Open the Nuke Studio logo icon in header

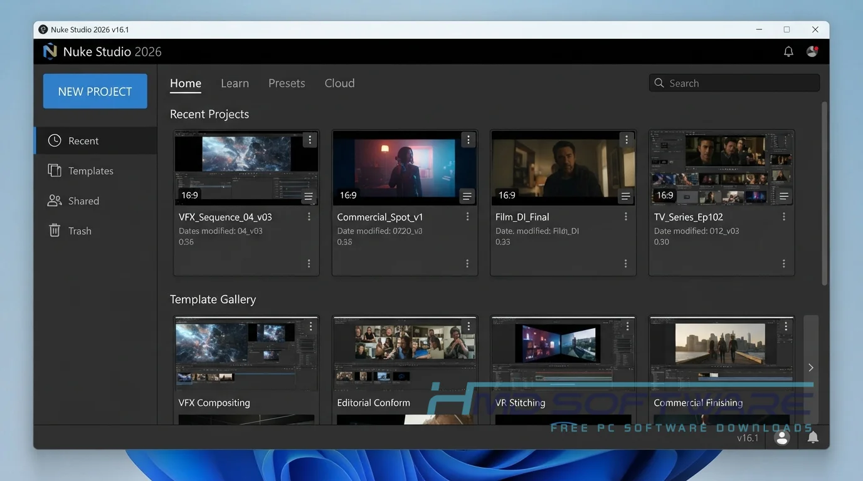pyautogui.click(x=50, y=51)
